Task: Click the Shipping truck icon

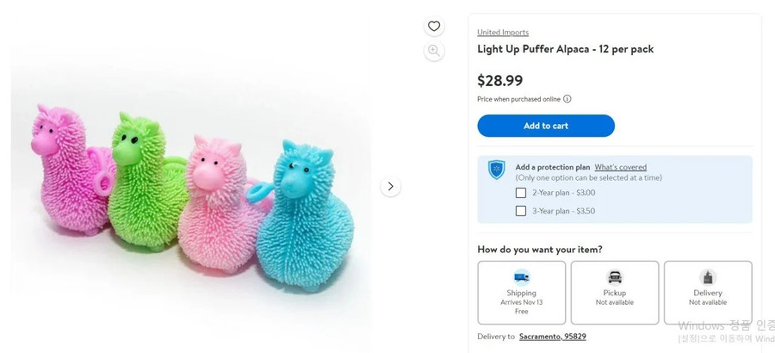Action: pyautogui.click(x=521, y=277)
